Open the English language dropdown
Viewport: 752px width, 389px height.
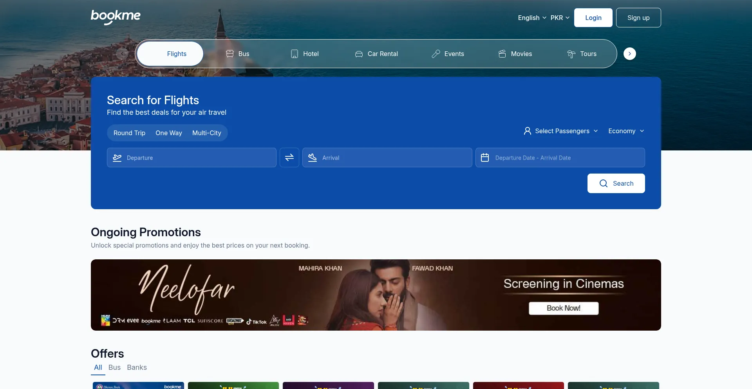(x=531, y=18)
